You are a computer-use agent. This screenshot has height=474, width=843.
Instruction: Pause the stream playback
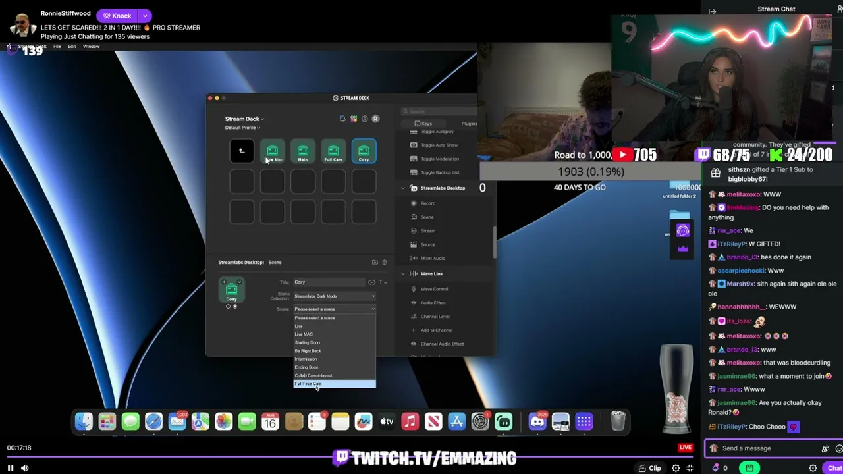tap(11, 468)
